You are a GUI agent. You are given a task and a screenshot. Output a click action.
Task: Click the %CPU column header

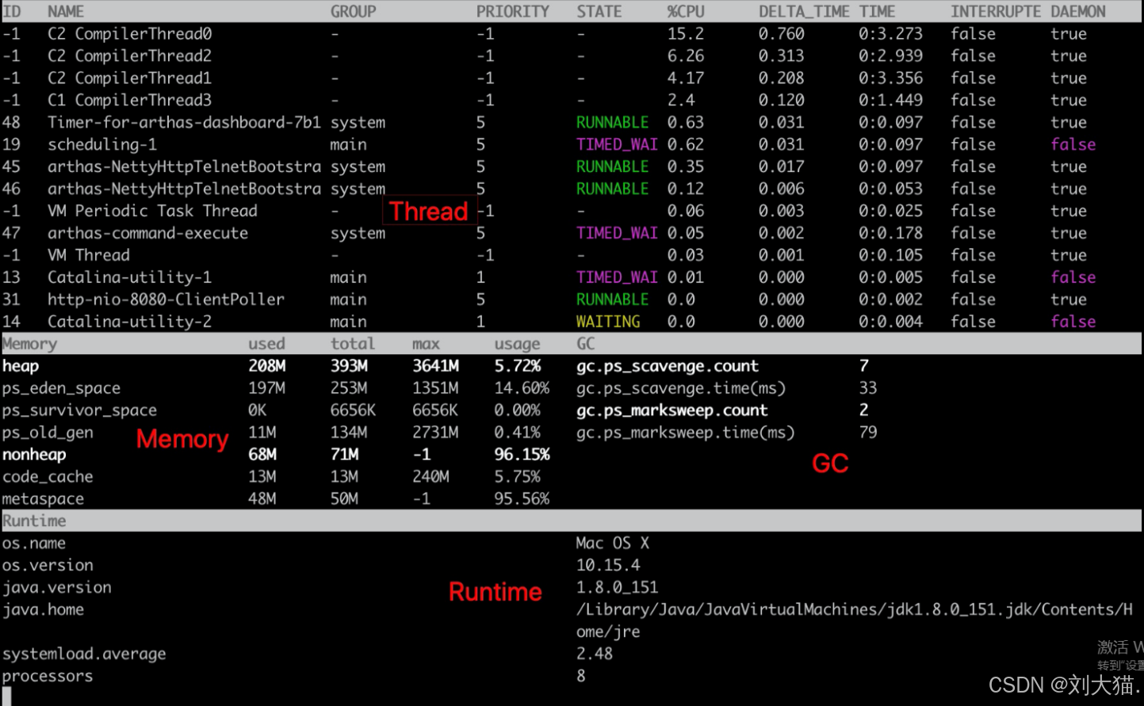[686, 12]
